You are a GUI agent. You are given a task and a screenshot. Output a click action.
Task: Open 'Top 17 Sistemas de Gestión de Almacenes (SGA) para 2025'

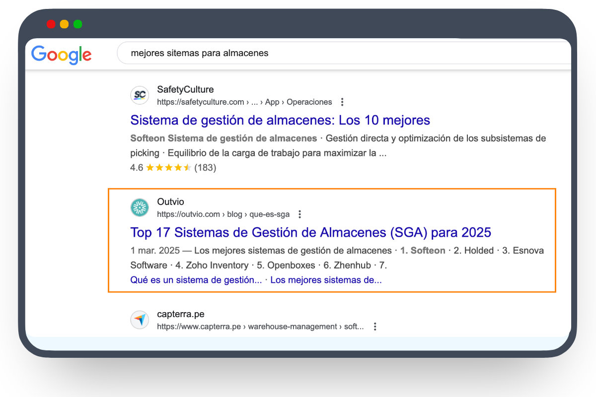(x=311, y=232)
